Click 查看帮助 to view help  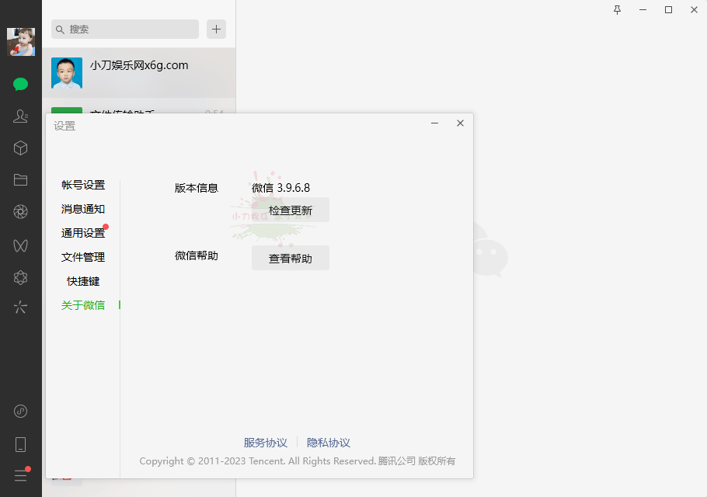[290, 257]
